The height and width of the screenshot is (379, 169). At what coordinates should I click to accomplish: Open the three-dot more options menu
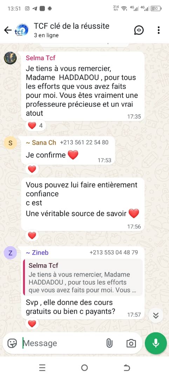[x=158, y=30]
